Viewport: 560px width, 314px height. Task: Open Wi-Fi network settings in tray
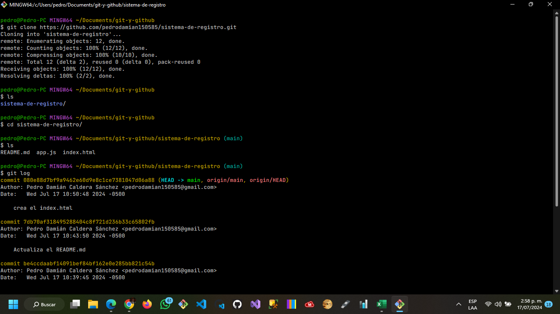click(488, 304)
